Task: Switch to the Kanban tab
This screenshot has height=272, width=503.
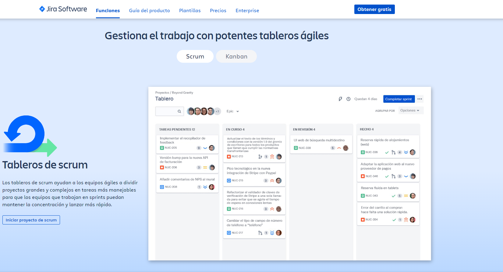Action: (x=236, y=56)
